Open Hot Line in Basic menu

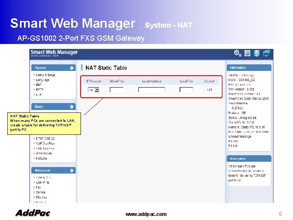coord(41,158)
